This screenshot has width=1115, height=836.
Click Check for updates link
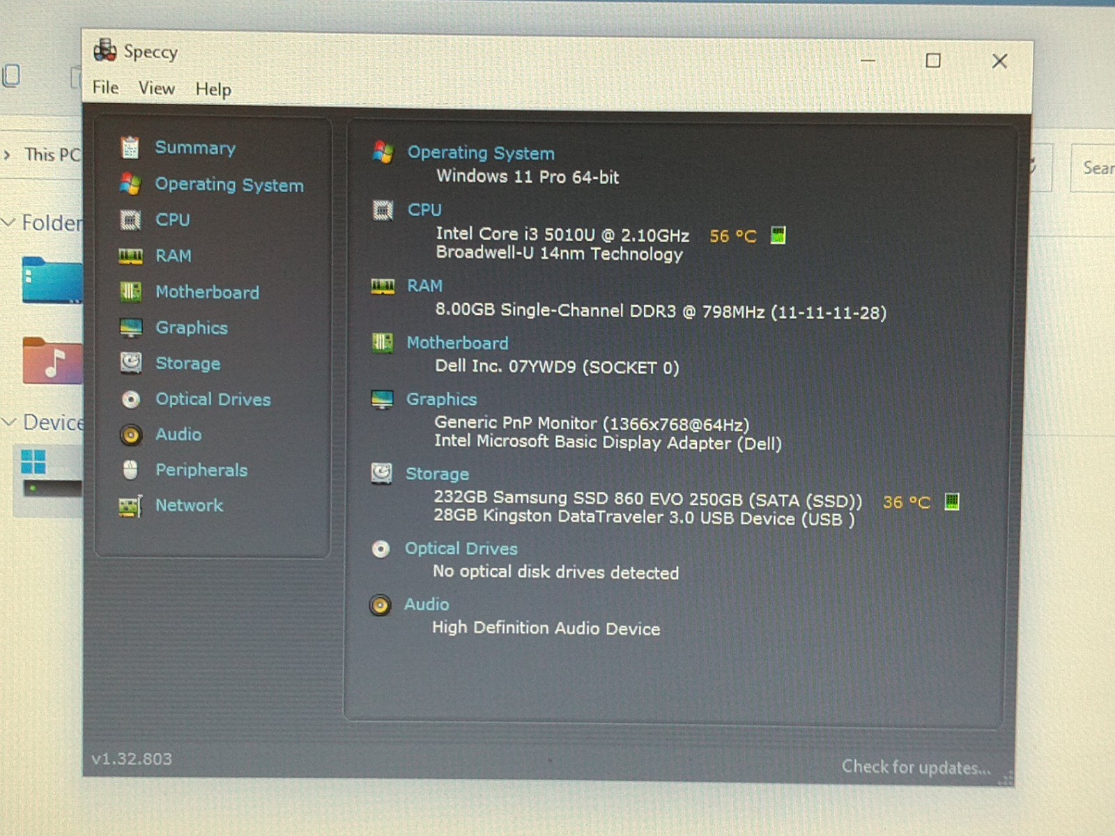pyautogui.click(x=916, y=767)
